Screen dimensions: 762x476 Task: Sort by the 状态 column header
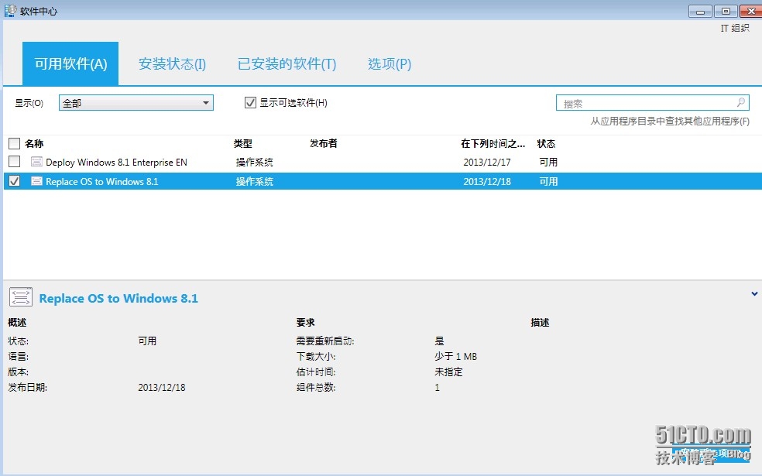(546, 143)
